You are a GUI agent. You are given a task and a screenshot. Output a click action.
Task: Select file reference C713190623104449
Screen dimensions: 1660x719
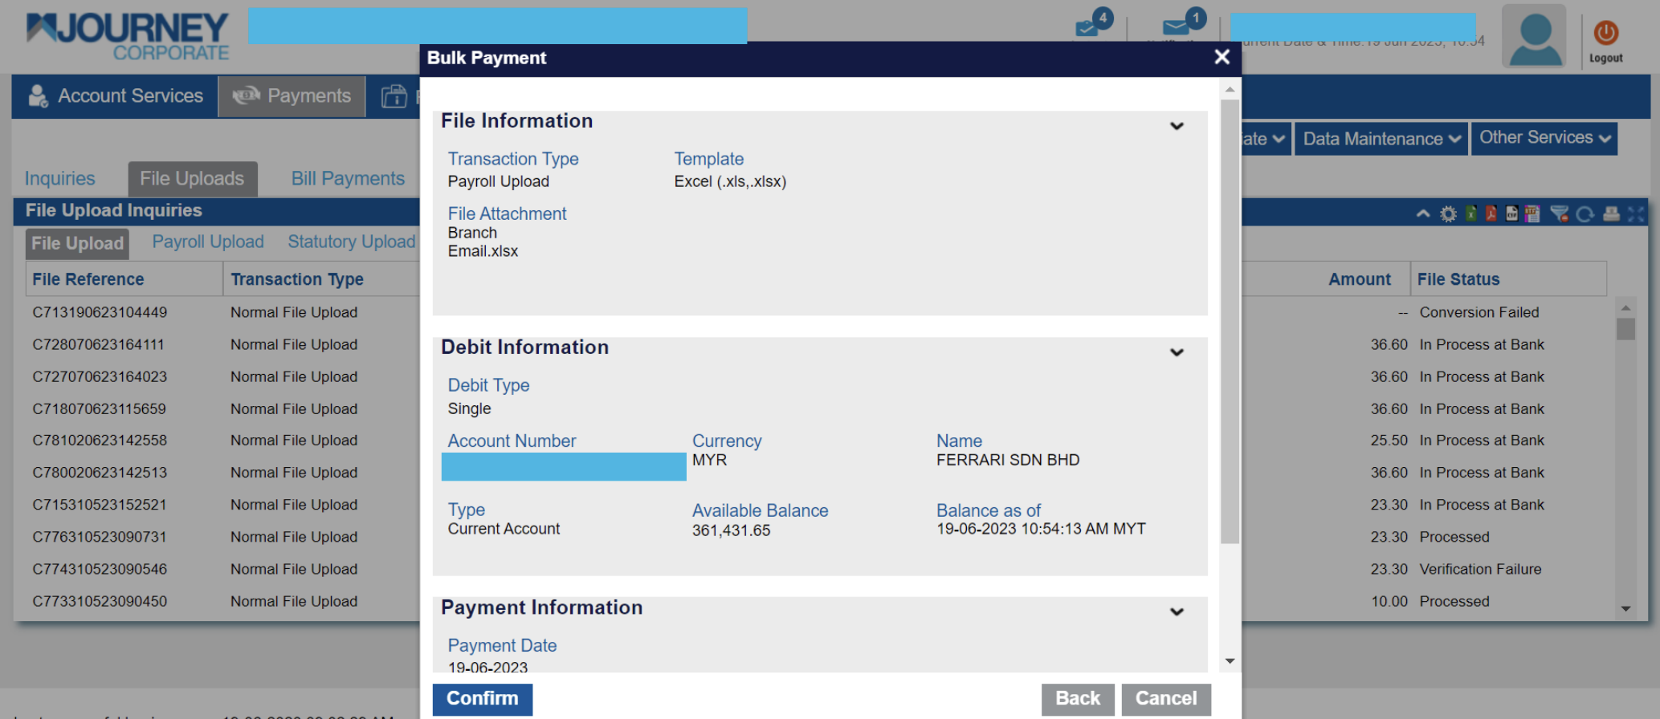click(100, 312)
